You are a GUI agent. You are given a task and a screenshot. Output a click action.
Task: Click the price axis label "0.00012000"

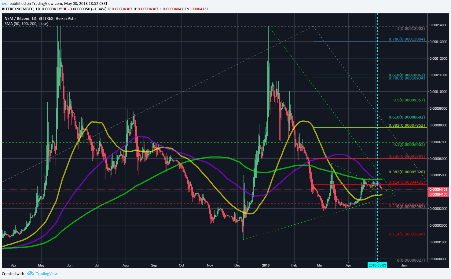438,58
